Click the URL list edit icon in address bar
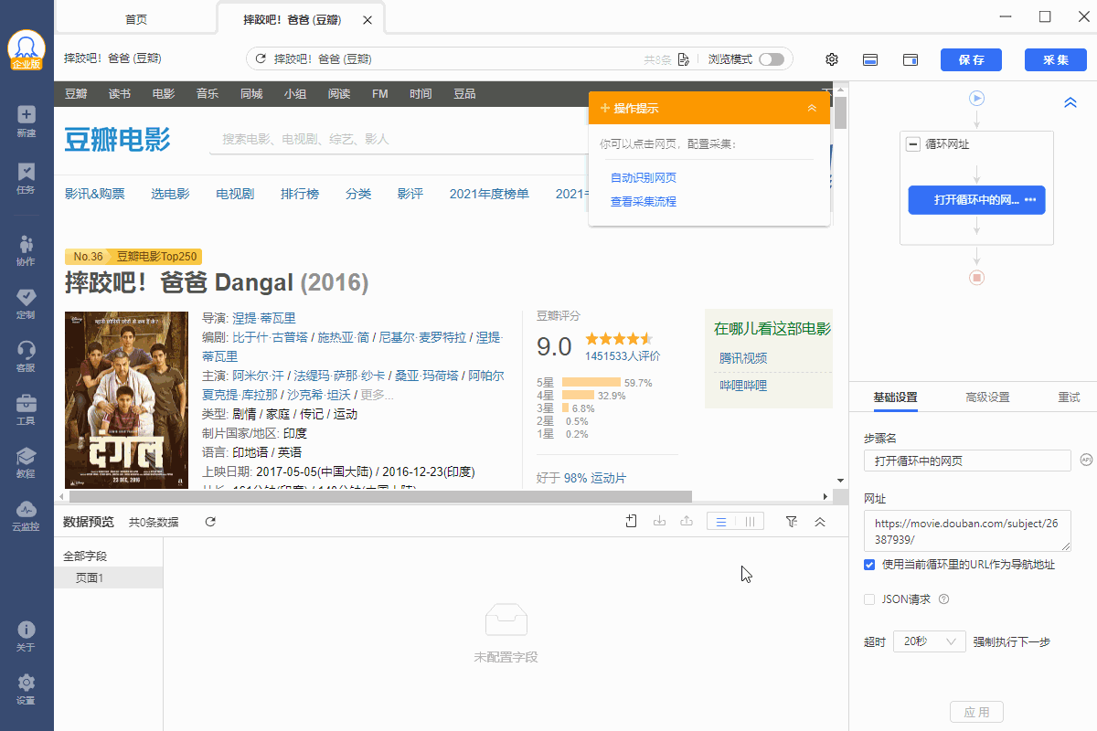This screenshot has height=731, width=1097. (683, 59)
